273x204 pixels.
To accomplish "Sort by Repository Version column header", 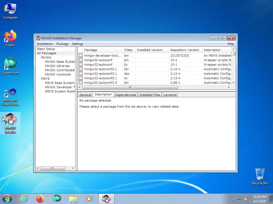I will 185,50.
